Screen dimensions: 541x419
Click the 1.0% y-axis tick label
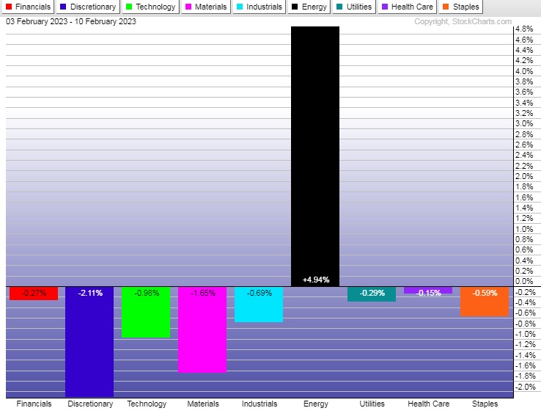[524, 229]
